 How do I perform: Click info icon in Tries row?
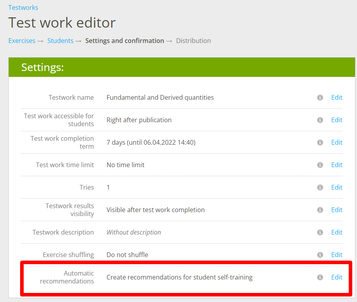pyautogui.click(x=320, y=187)
